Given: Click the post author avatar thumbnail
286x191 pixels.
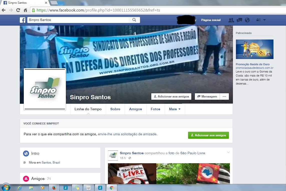Looking at the screenshot, I should pyautogui.click(x=113, y=155).
